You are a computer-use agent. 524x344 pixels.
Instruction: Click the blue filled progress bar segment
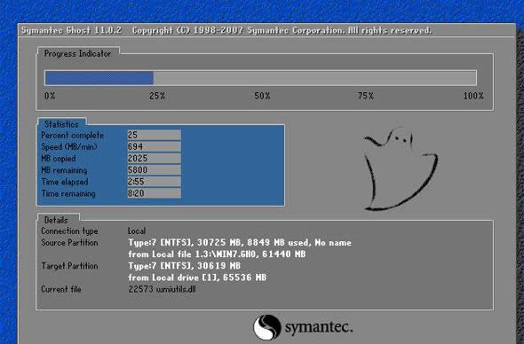point(99,78)
